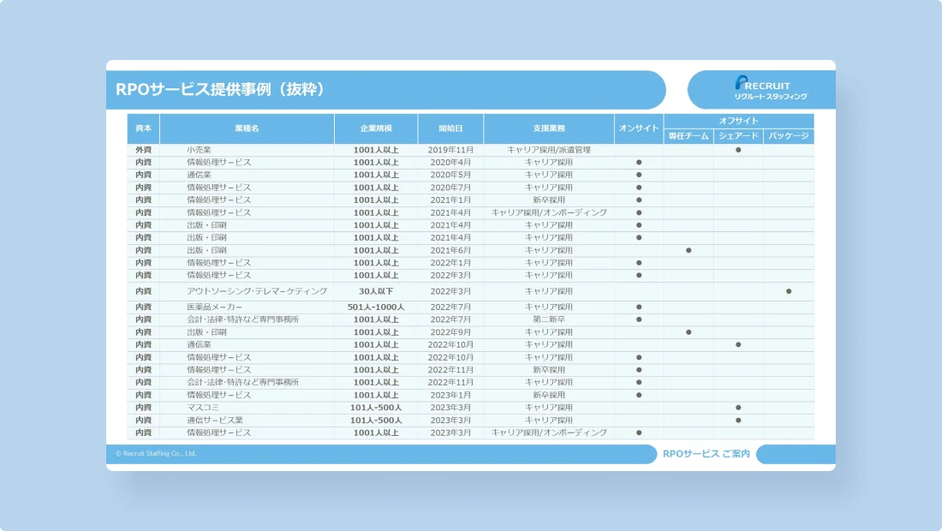This screenshot has width=942, height=531.
Task: Click the シェアード dot for 通信サービス業
Action: click(x=736, y=421)
